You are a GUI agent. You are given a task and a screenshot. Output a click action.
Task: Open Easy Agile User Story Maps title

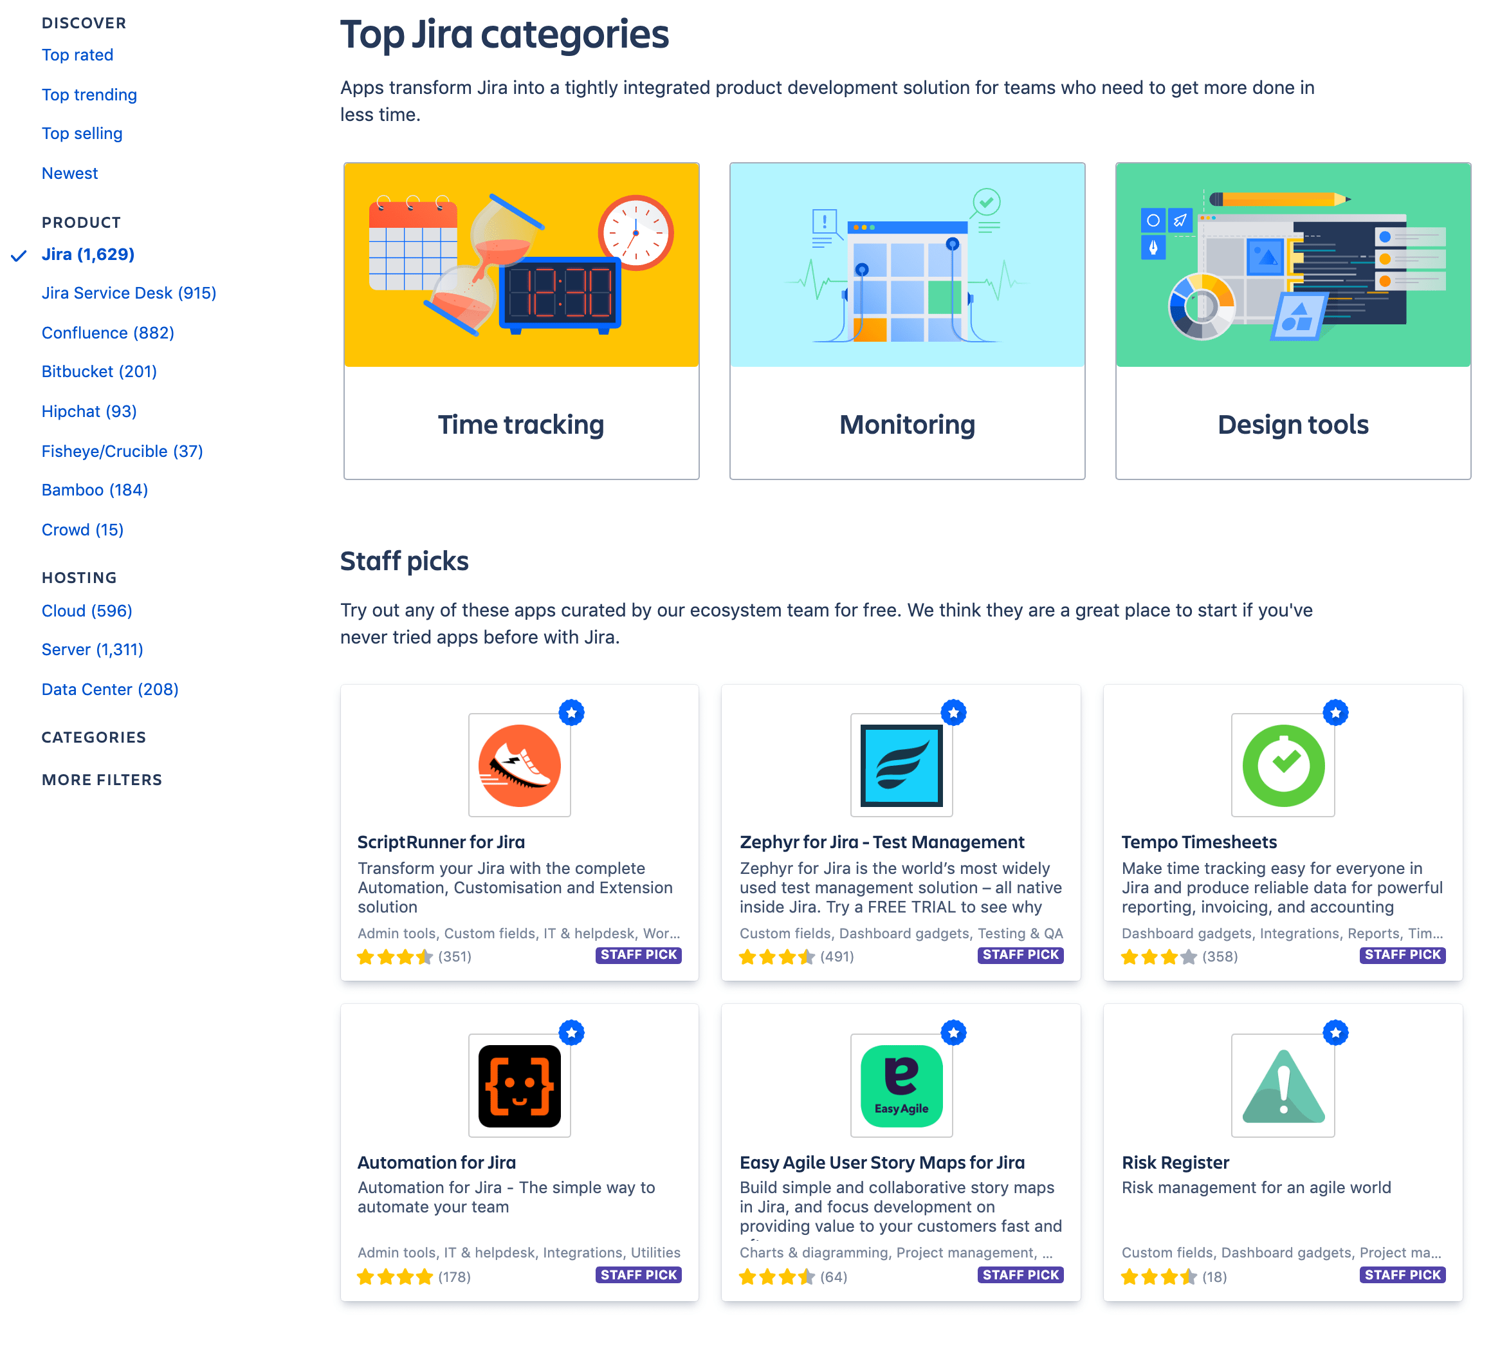click(x=882, y=1164)
